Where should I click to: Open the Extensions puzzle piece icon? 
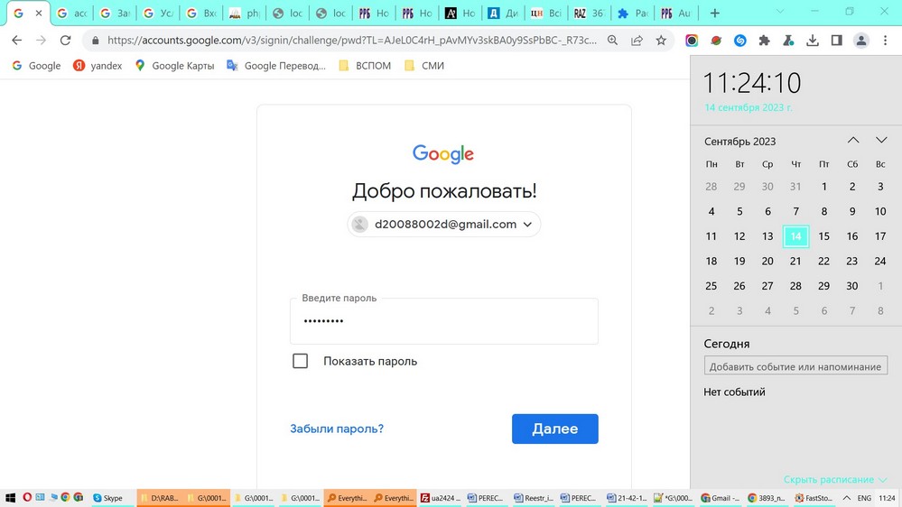[x=765, y=41]
